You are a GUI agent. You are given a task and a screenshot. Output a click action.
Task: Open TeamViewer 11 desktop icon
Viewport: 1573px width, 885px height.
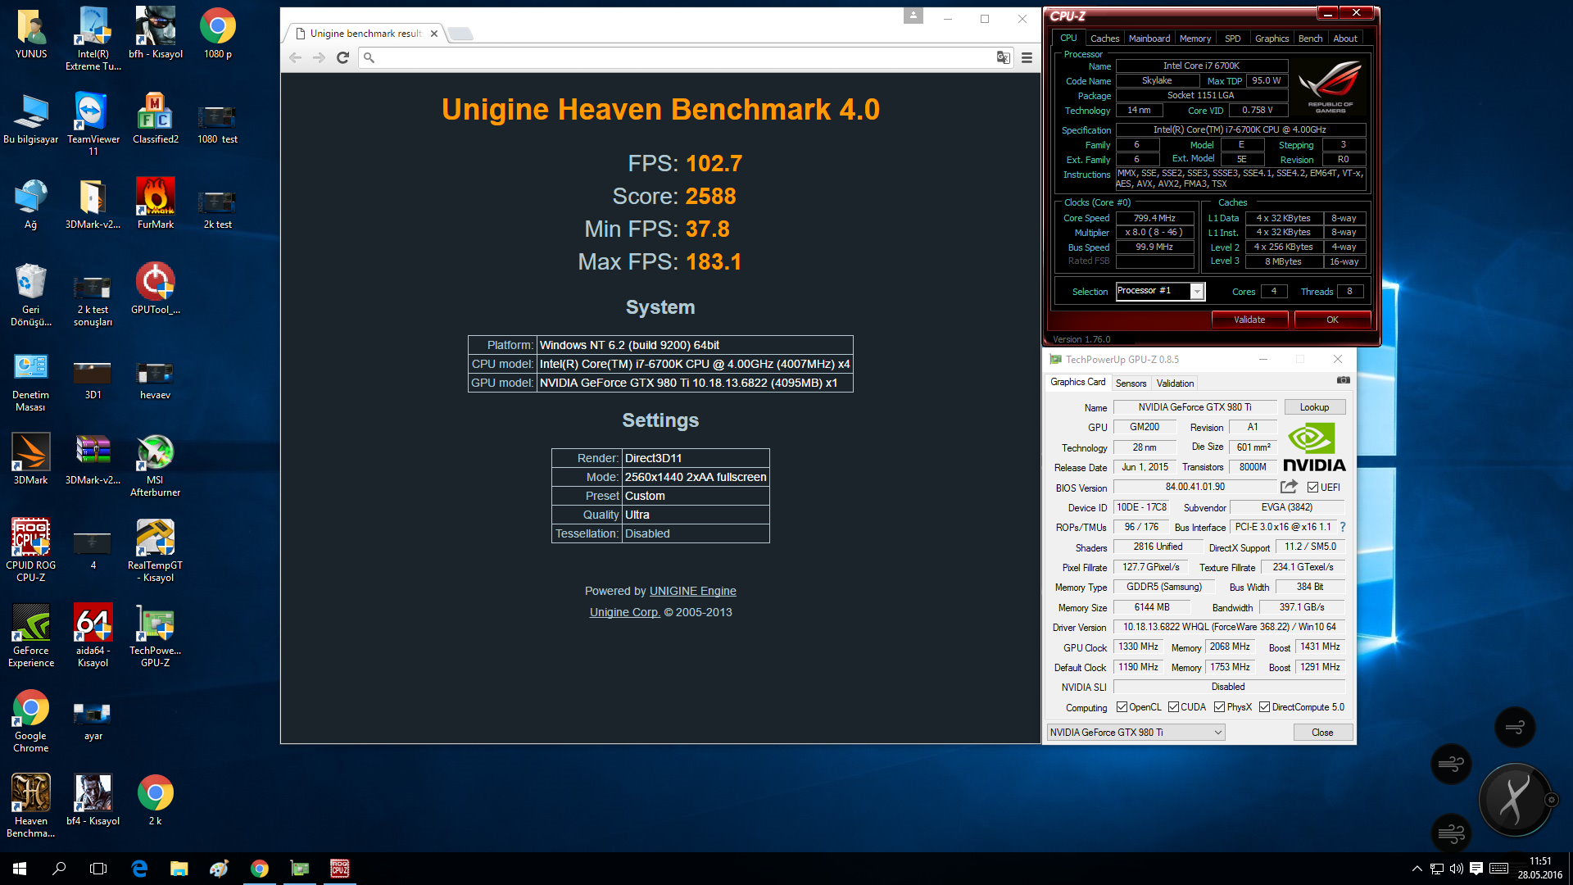pos(93,124)
